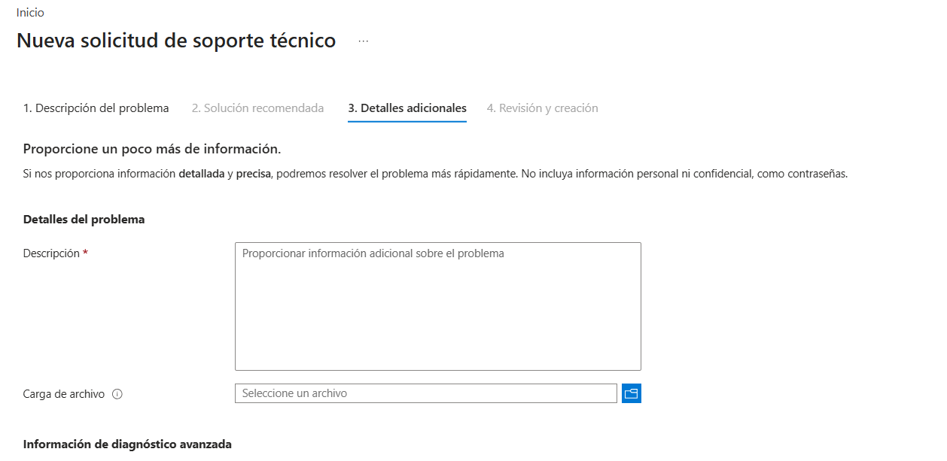Click the bold word detallada

pyautogui.click(x=202, y=174)
